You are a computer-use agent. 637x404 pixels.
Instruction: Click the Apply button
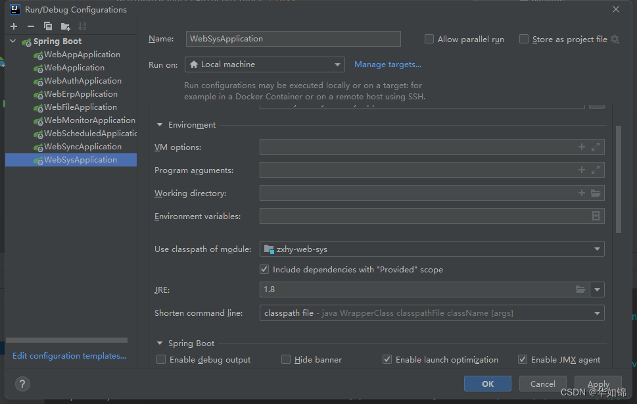pos(598,384)
